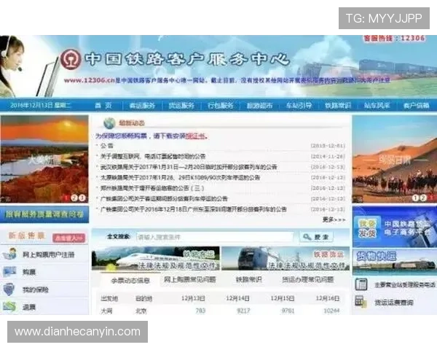437x350 pixels.
Task: Click the right desert camel carousel image
Action: (x=395, y=159)
